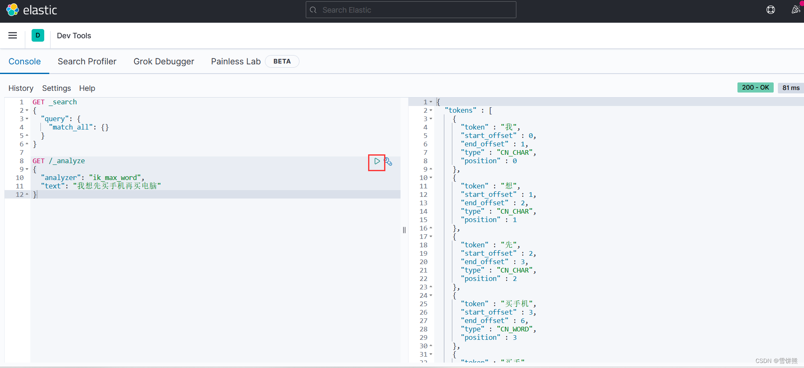Collapse the fold arrow on output line 3
Viewport: 804px width, 368px height.
click(x=431, y=119)
